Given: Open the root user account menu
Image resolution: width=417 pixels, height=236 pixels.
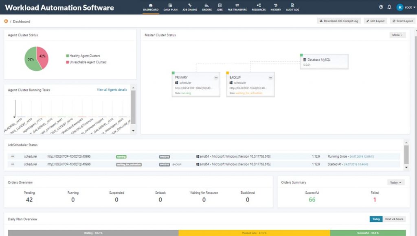Looking at the screenshot, I should [406, 6].
